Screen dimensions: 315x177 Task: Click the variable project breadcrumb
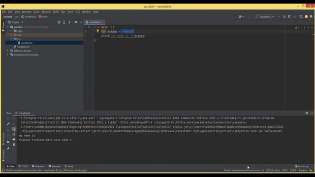pos(8,17)
